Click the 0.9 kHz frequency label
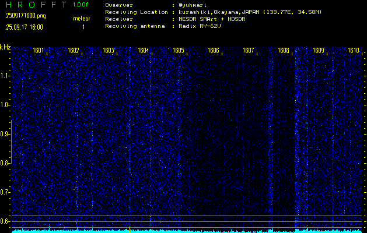Viewport: 367px width, 233px height. click(x=5, y=134)
